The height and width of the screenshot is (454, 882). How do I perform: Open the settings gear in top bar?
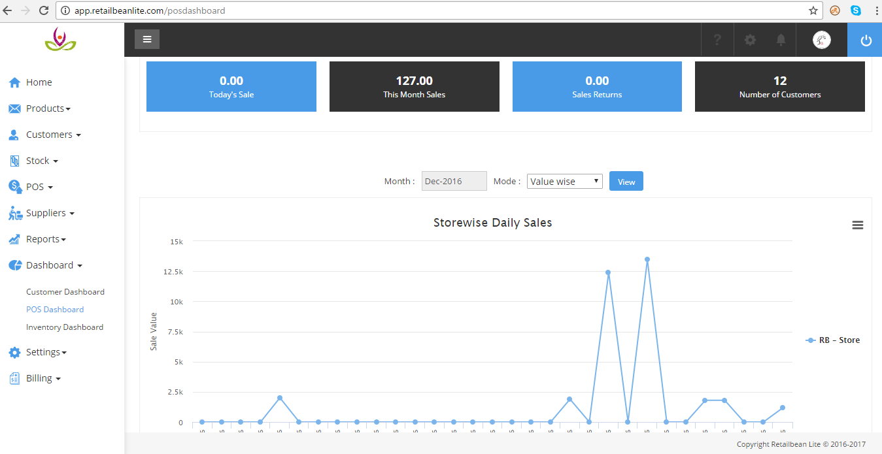click(750, 40)
